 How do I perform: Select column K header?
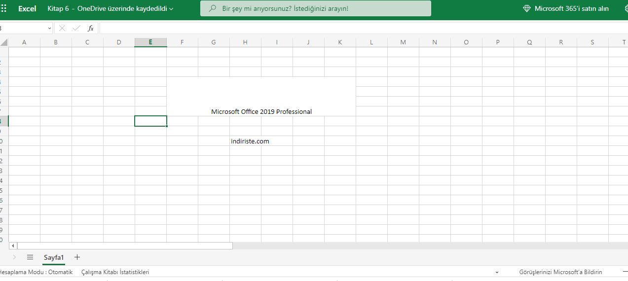(340, 42)
